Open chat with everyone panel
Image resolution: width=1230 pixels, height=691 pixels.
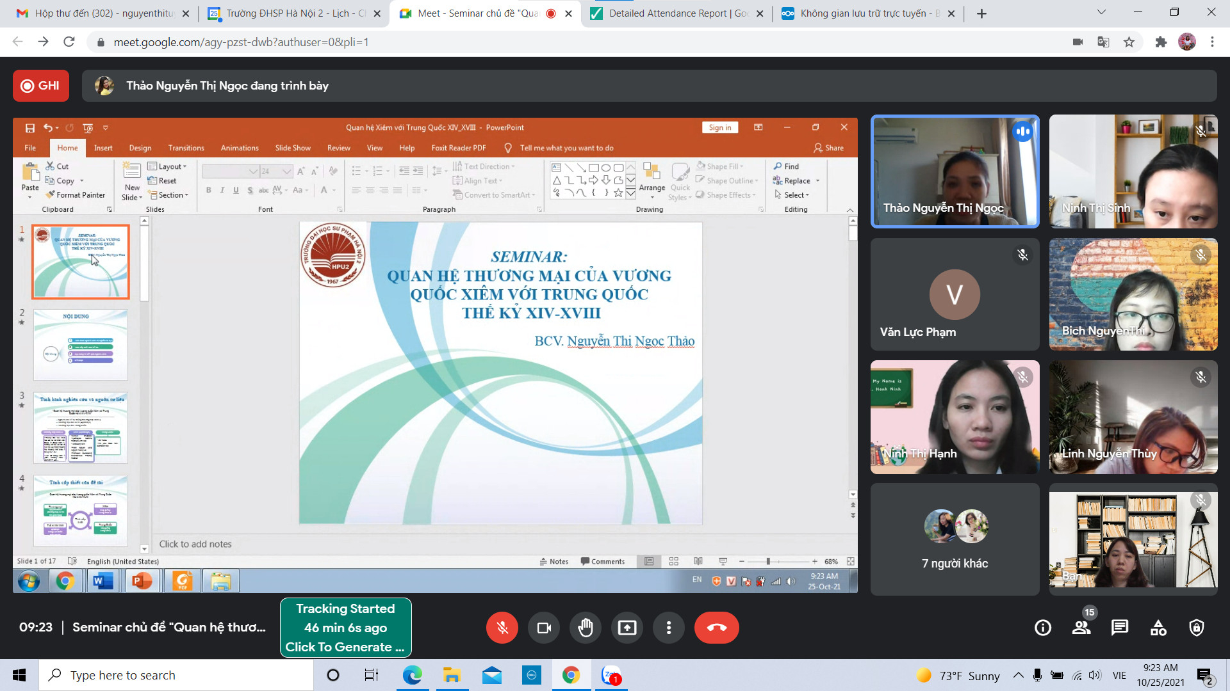tap(1120, 628)
